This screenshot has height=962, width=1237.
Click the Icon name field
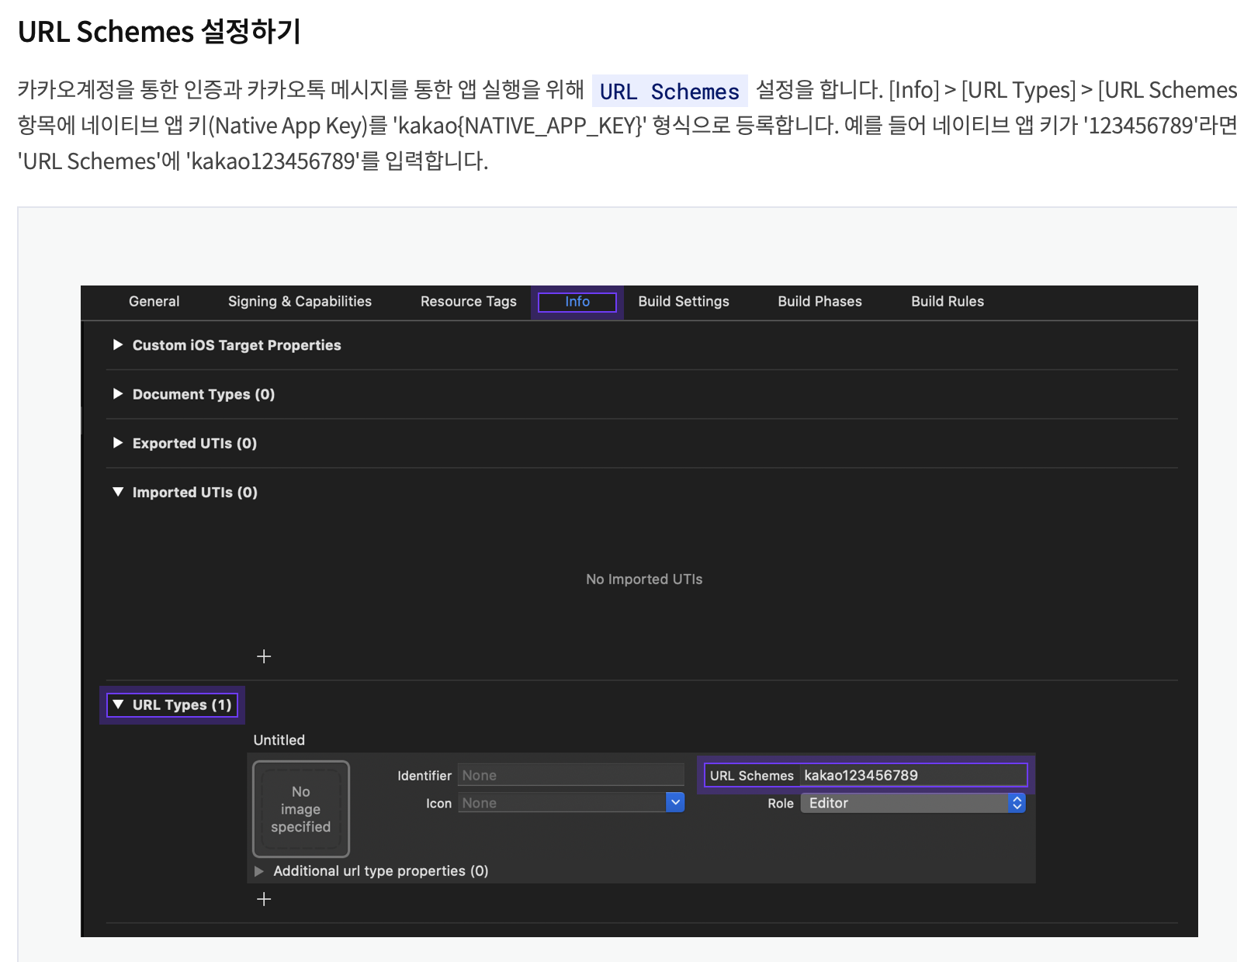[562, 803]
